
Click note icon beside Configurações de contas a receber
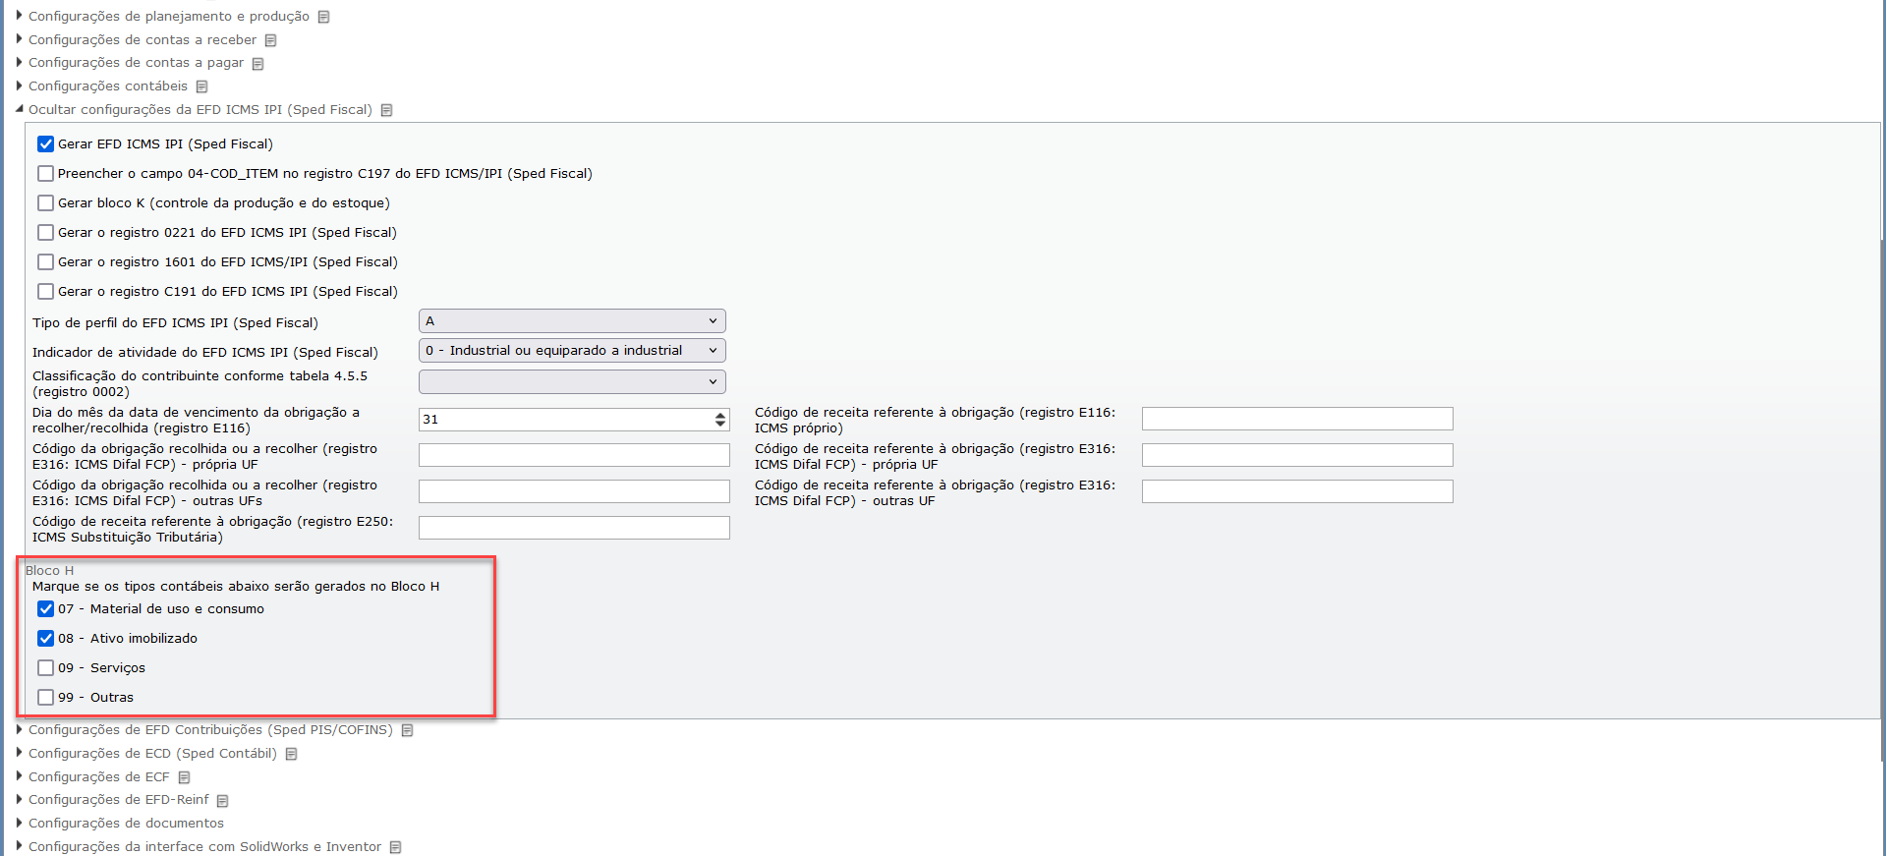coord(270,40)
